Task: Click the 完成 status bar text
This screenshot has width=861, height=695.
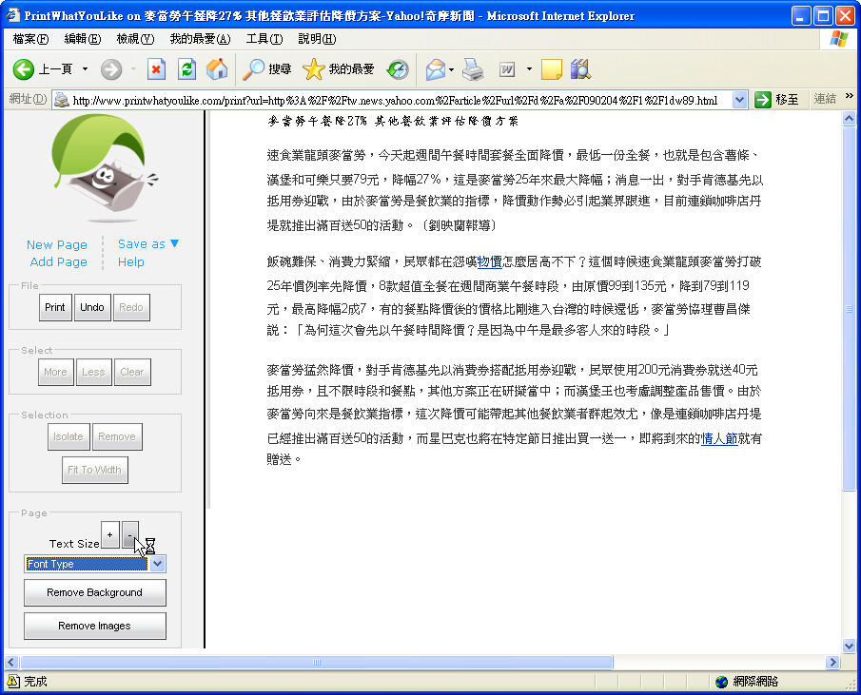Action: (x=36, y=682)
